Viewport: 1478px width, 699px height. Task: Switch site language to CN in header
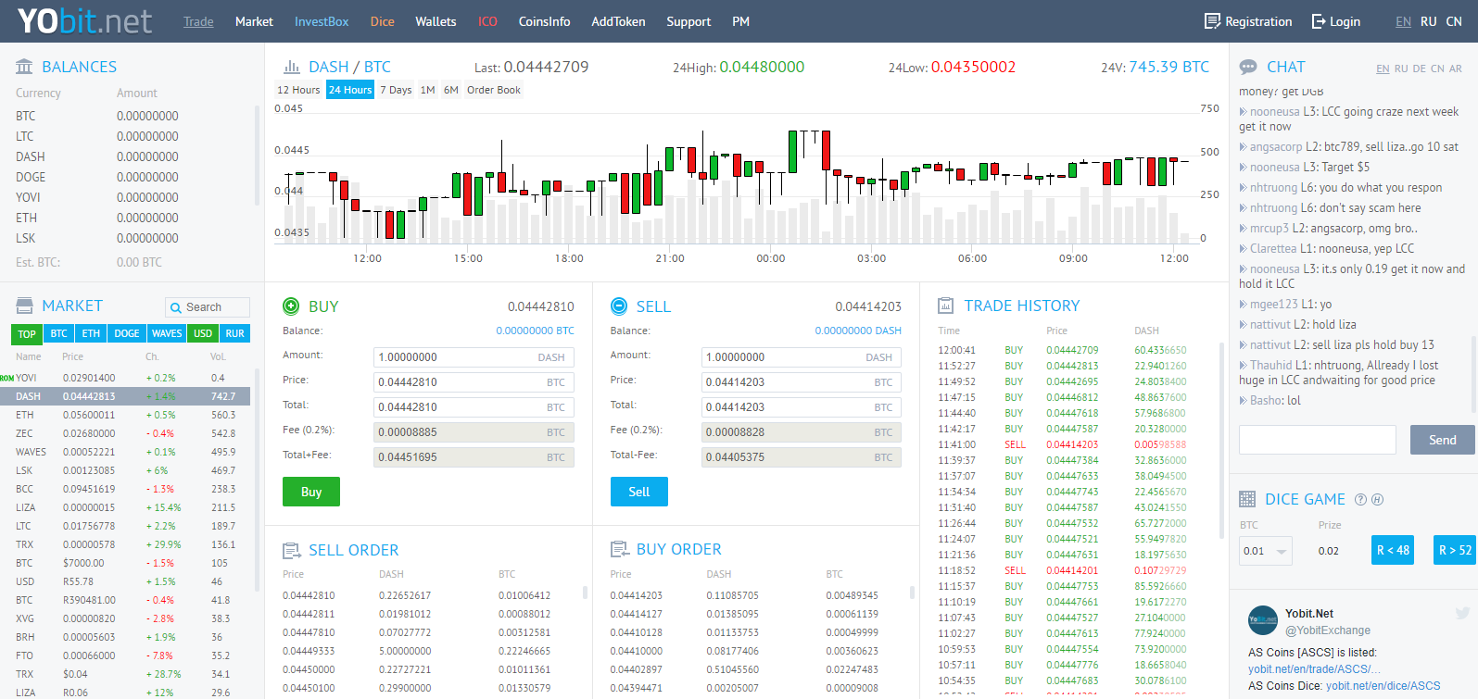(1454, 21)
